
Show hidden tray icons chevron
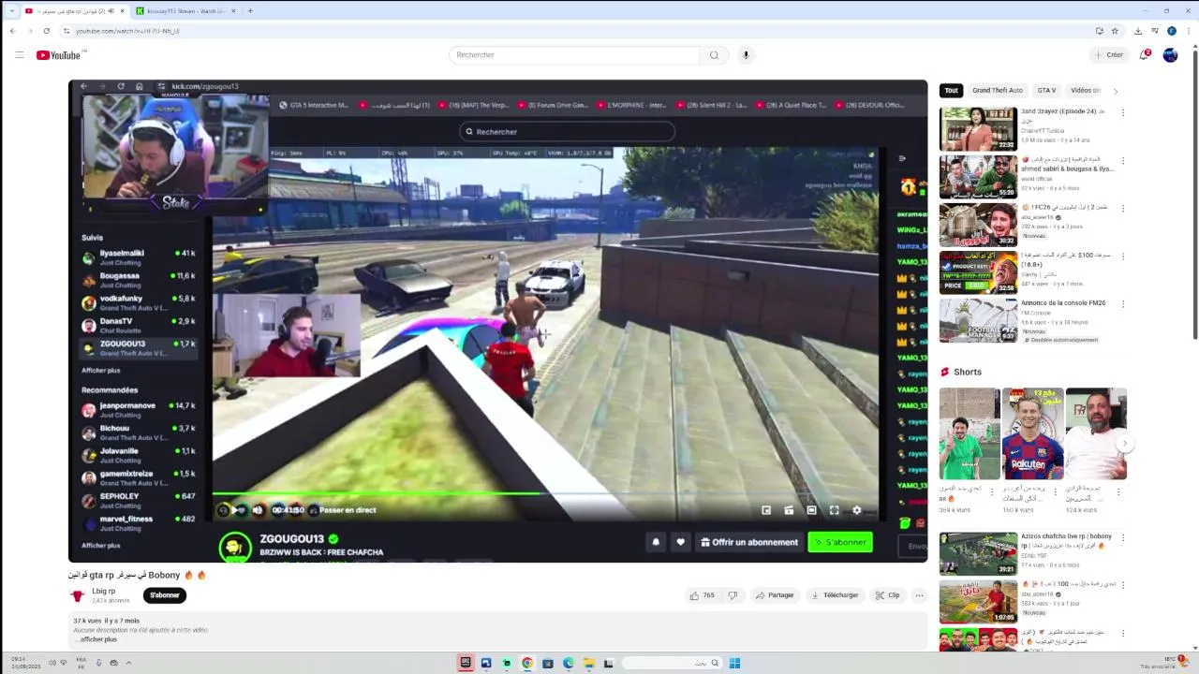tap(128, 663)
